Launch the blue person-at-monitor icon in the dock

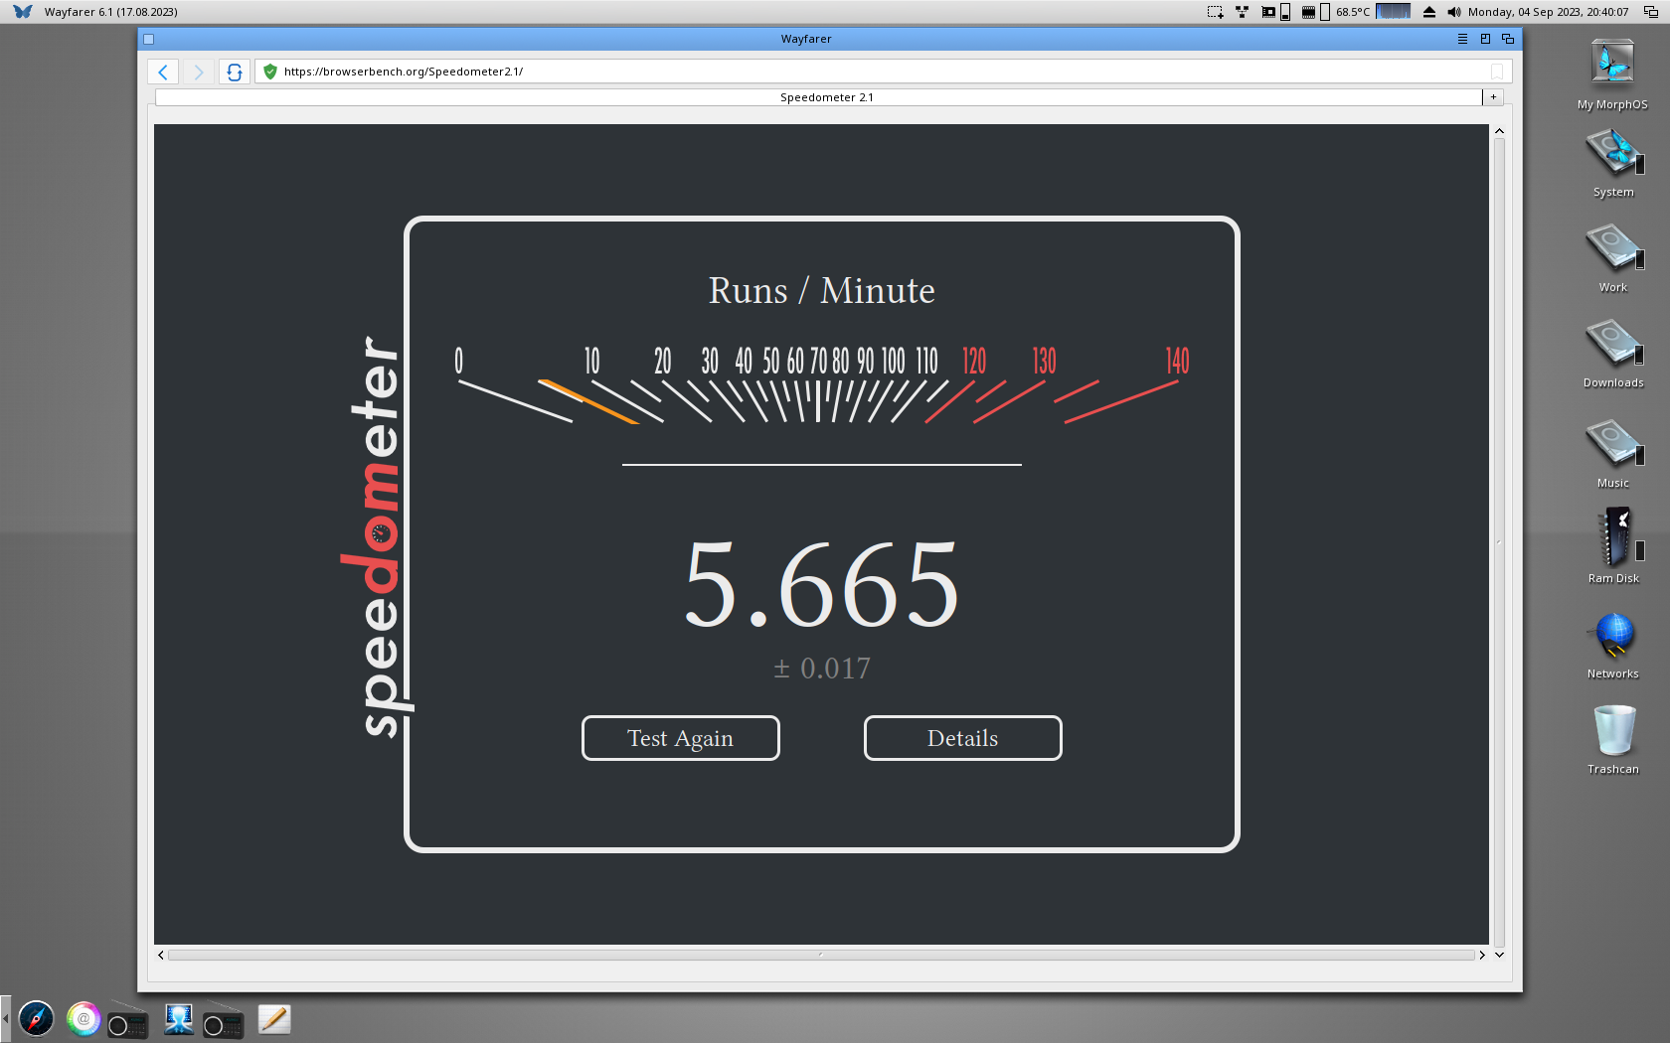pyautogui.click(x=179, y=1019)
